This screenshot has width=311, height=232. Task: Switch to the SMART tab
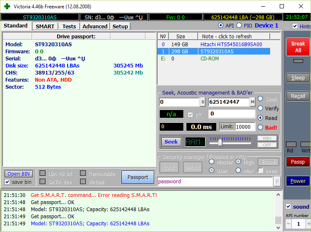(45, 26)
